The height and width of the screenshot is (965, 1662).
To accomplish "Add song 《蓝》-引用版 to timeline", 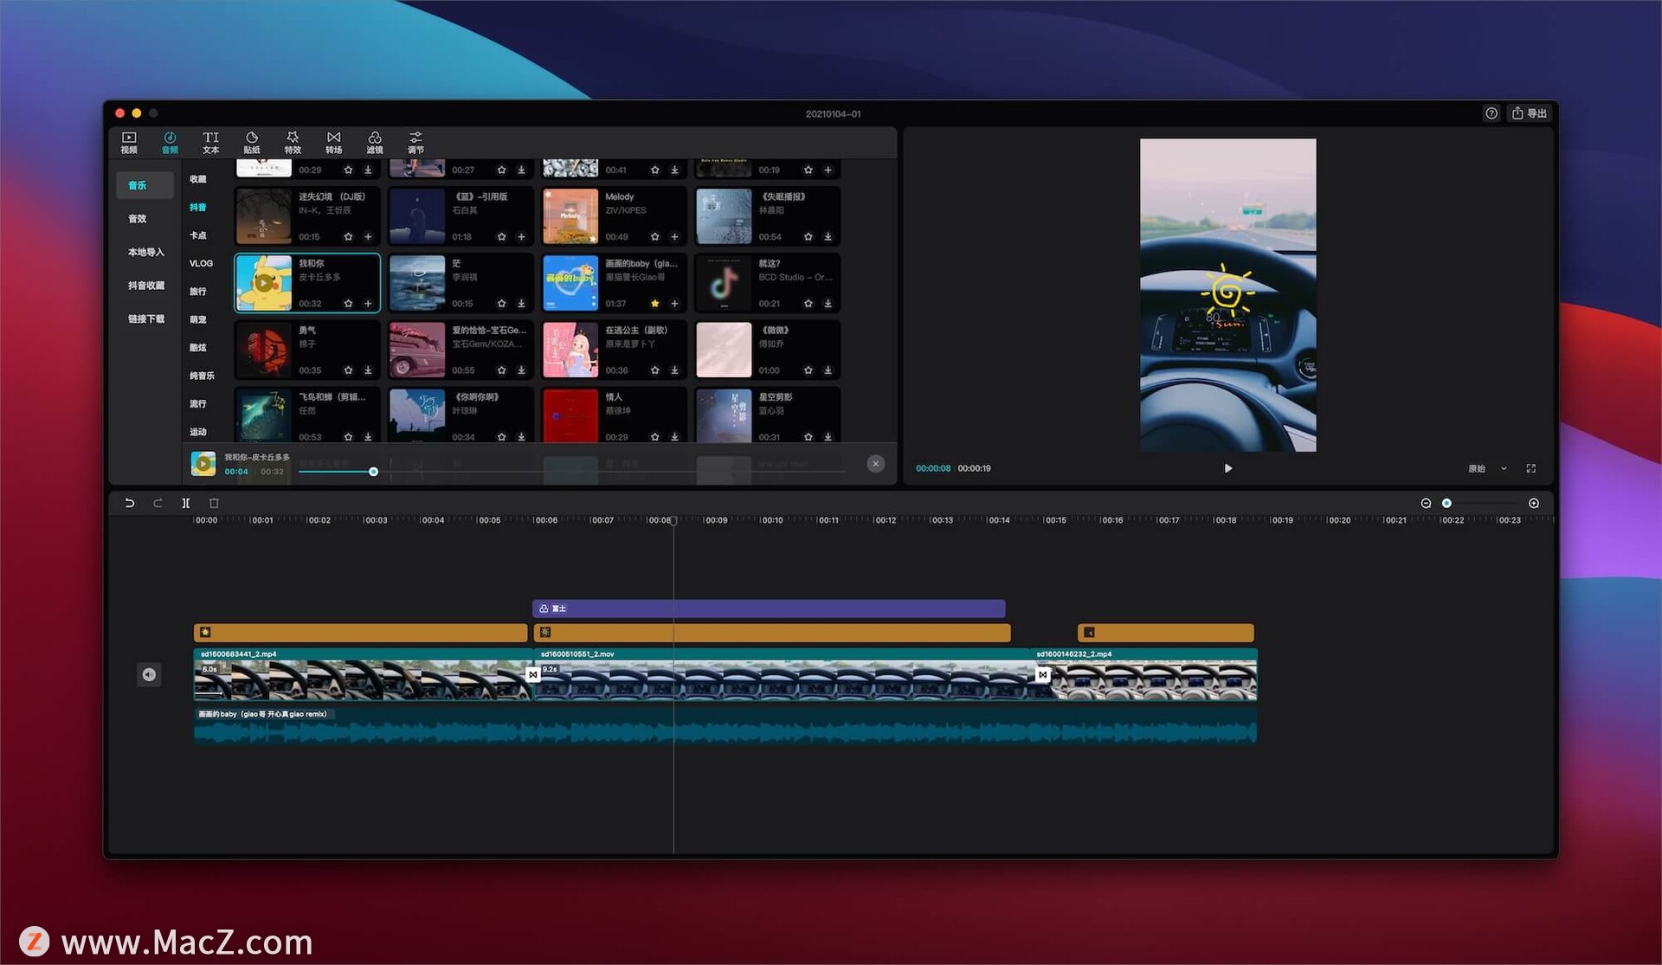I will (x=521, y=237).
